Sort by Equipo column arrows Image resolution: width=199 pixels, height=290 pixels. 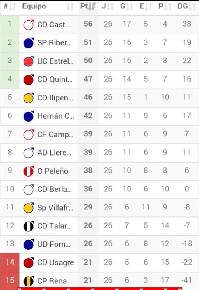coord(70,7)
